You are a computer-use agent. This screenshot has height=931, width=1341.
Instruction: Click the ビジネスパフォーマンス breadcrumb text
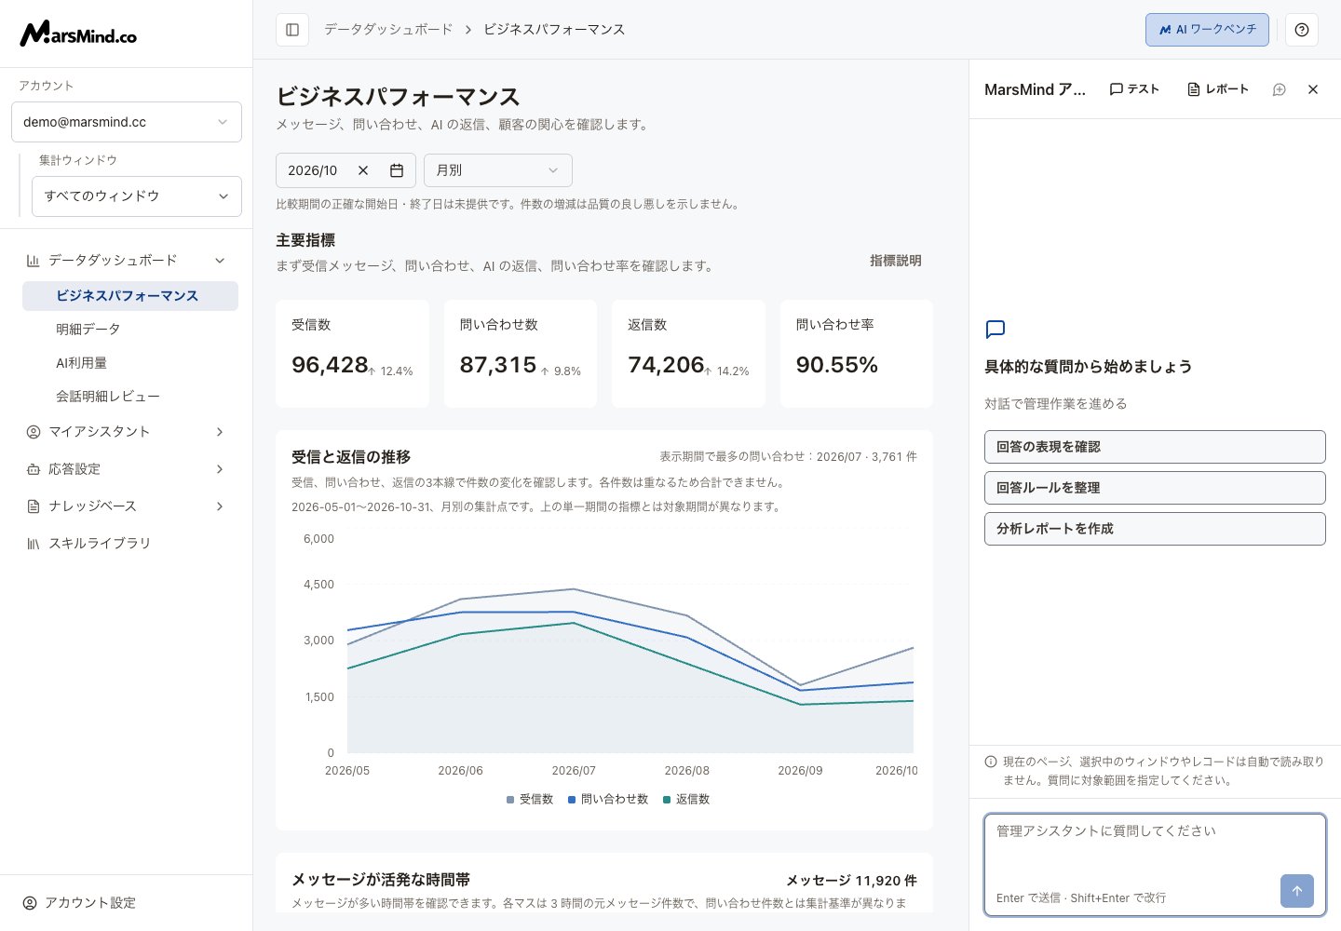pyautogui.click(x=554, y=30)
